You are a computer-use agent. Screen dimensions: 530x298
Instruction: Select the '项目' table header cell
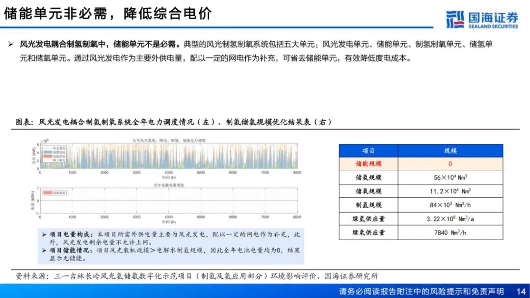click(368, 151)
